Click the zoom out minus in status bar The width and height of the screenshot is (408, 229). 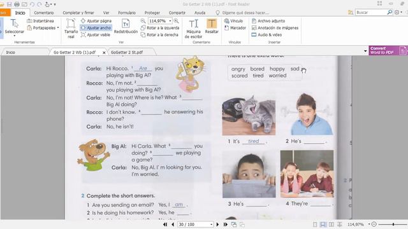(374, 224)
